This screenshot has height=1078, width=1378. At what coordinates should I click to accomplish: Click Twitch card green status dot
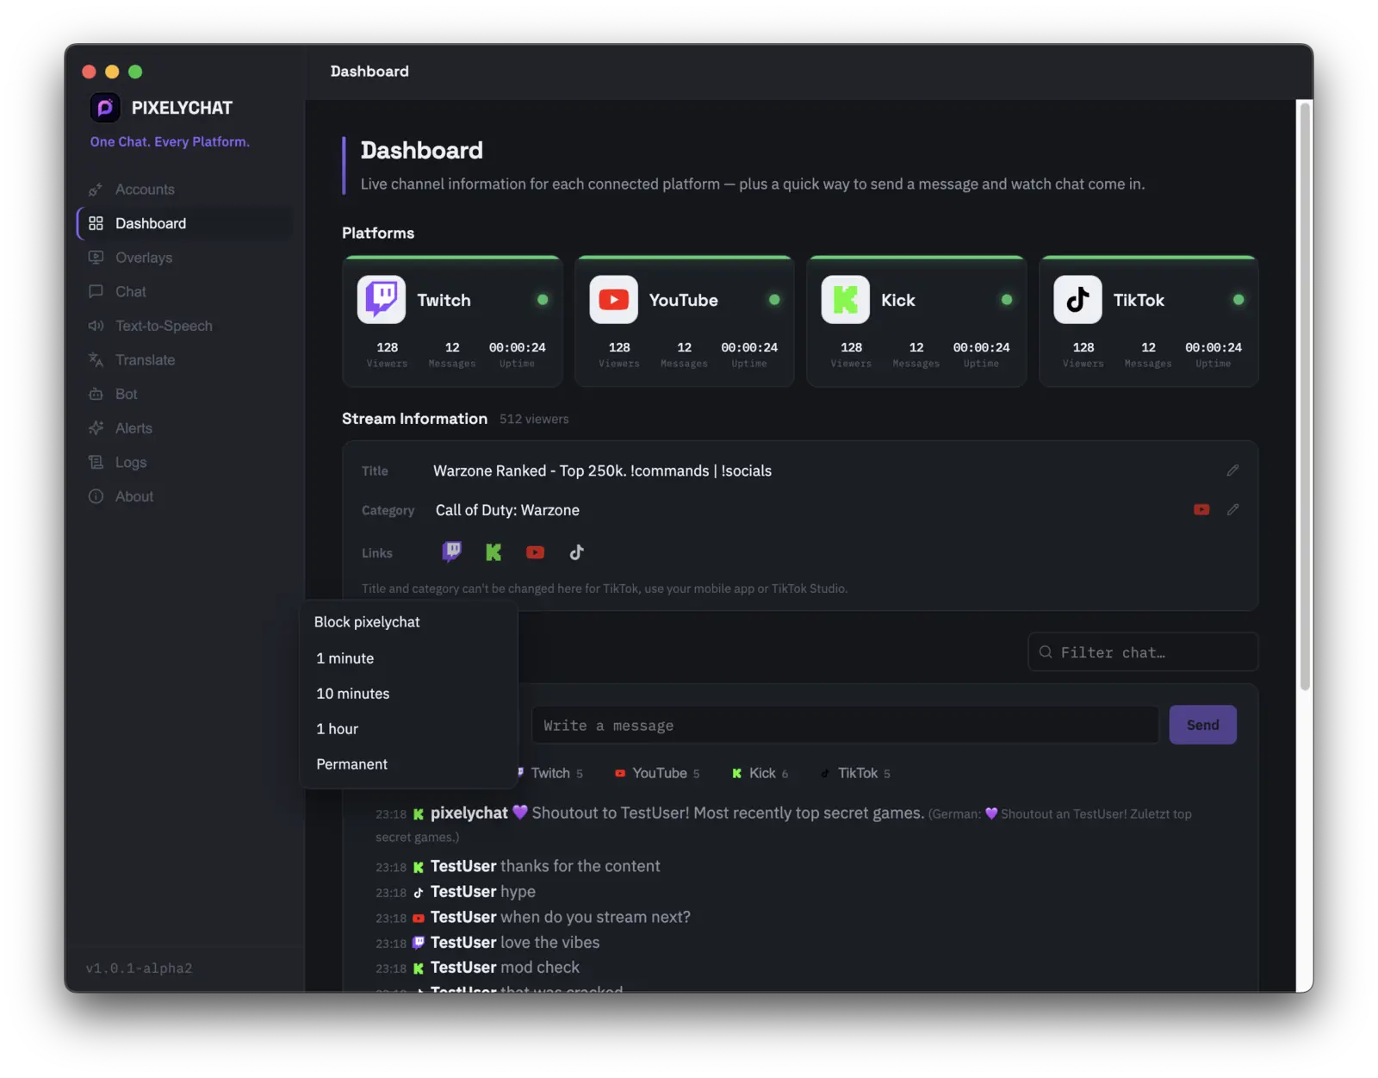click(543, 300)
